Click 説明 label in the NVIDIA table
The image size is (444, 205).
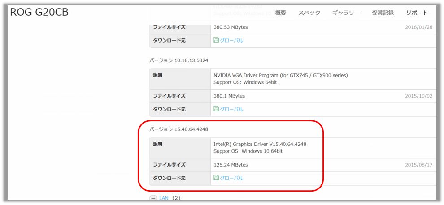click(158, 76)
